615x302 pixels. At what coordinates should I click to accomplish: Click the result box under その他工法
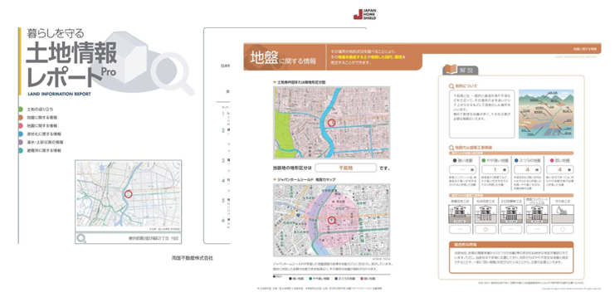coord(563,230)
